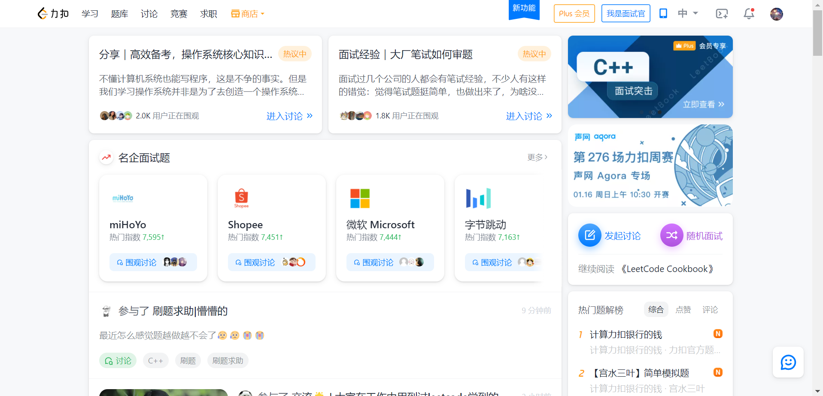The height and width of the screenshot is (396, 823).
Task: Click the Microsoft company logo
Action: coord(360,198)
